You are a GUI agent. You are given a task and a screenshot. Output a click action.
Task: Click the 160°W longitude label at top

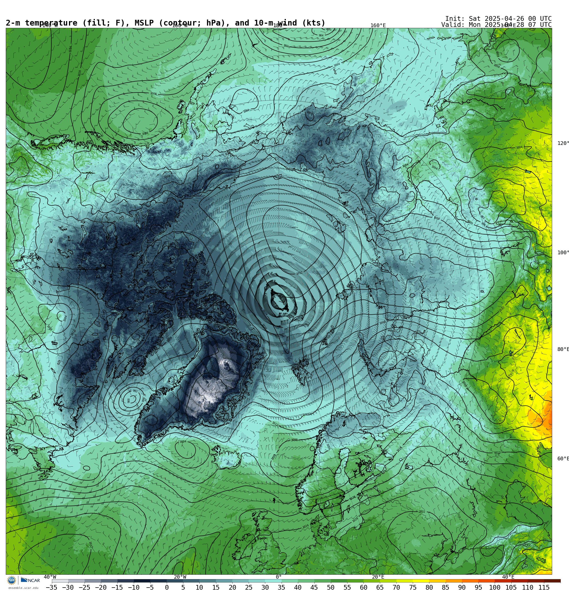180,26
